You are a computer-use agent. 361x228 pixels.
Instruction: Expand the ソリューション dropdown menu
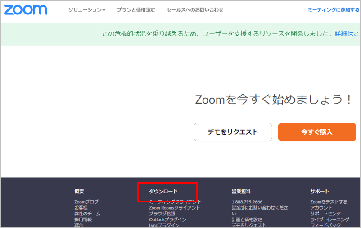tap(86, 10)
